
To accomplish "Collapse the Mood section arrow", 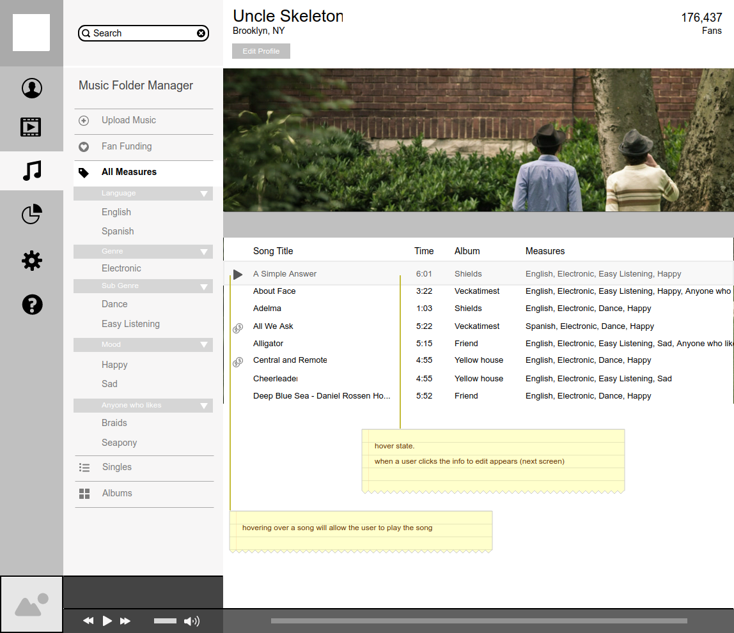I will pos(203,344).
